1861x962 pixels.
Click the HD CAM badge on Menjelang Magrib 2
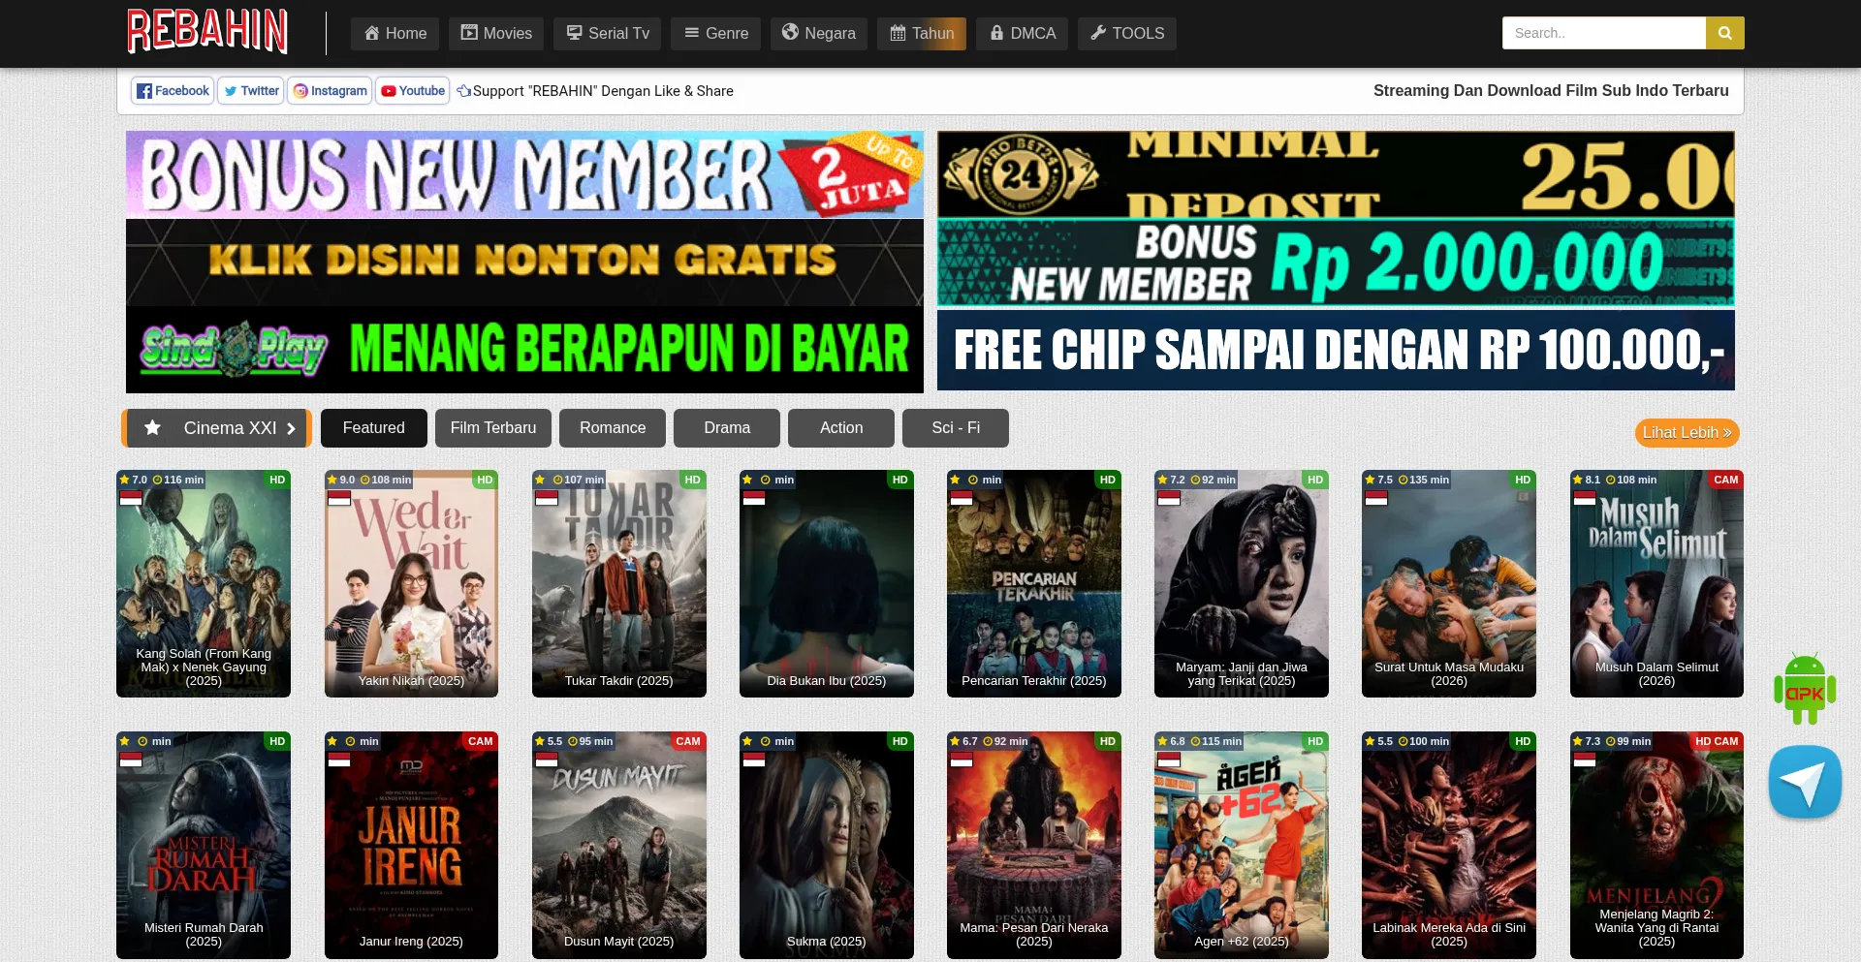point(1717,741)
